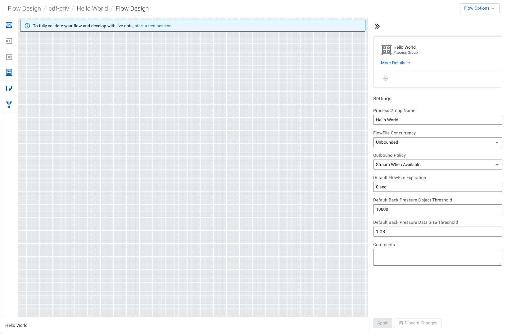Navigate to Hello World breadcrumb at top
This screenshot has width=507, height=334.
(92, 8)
